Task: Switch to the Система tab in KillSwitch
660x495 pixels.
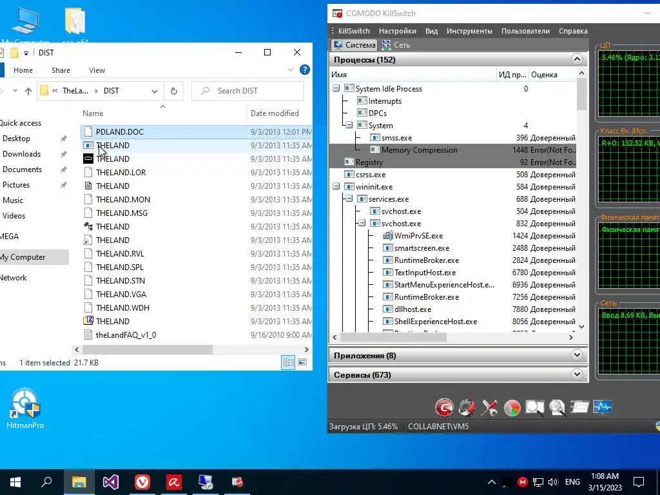Action: (x=354, y=45)
